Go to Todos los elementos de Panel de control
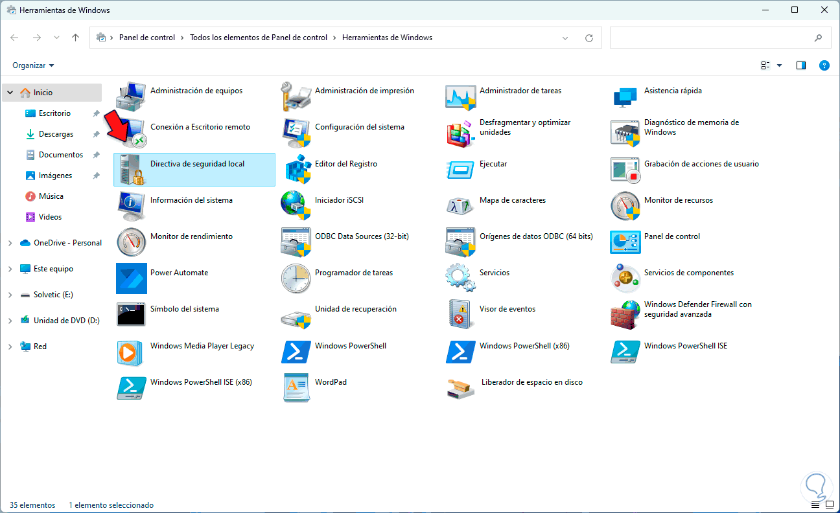This screenshot has height=513, width=840. (259, 38)
